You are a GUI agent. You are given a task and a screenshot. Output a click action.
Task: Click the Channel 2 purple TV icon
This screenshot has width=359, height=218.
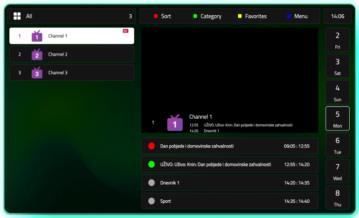click(x=37, y=54)
